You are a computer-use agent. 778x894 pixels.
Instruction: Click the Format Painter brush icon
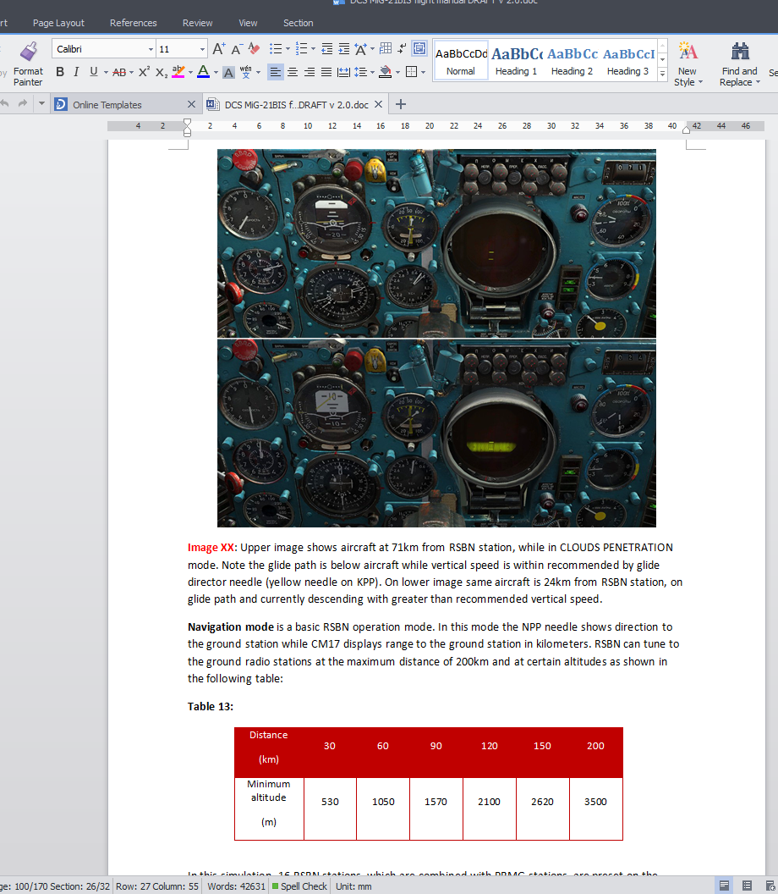pos(29,52)
